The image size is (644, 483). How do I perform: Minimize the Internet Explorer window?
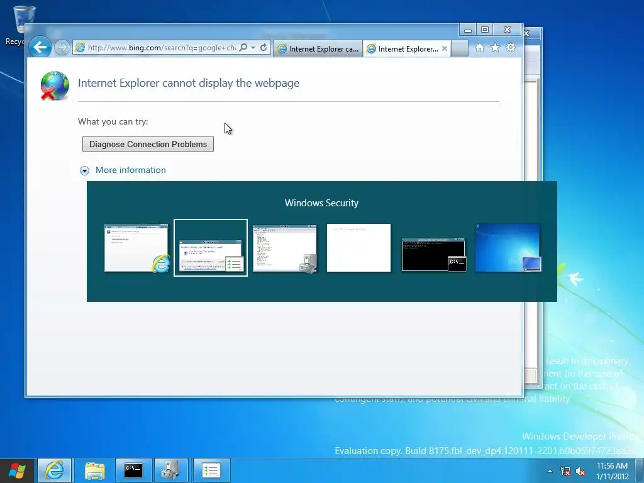[x=468, y=30]
